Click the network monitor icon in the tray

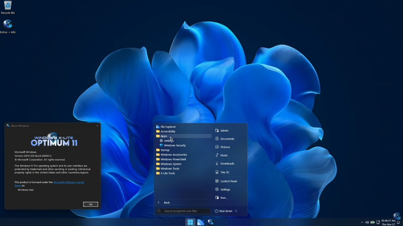point(378,222)
